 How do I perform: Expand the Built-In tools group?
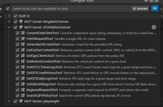pyautogui.click(x=9, y=16)
